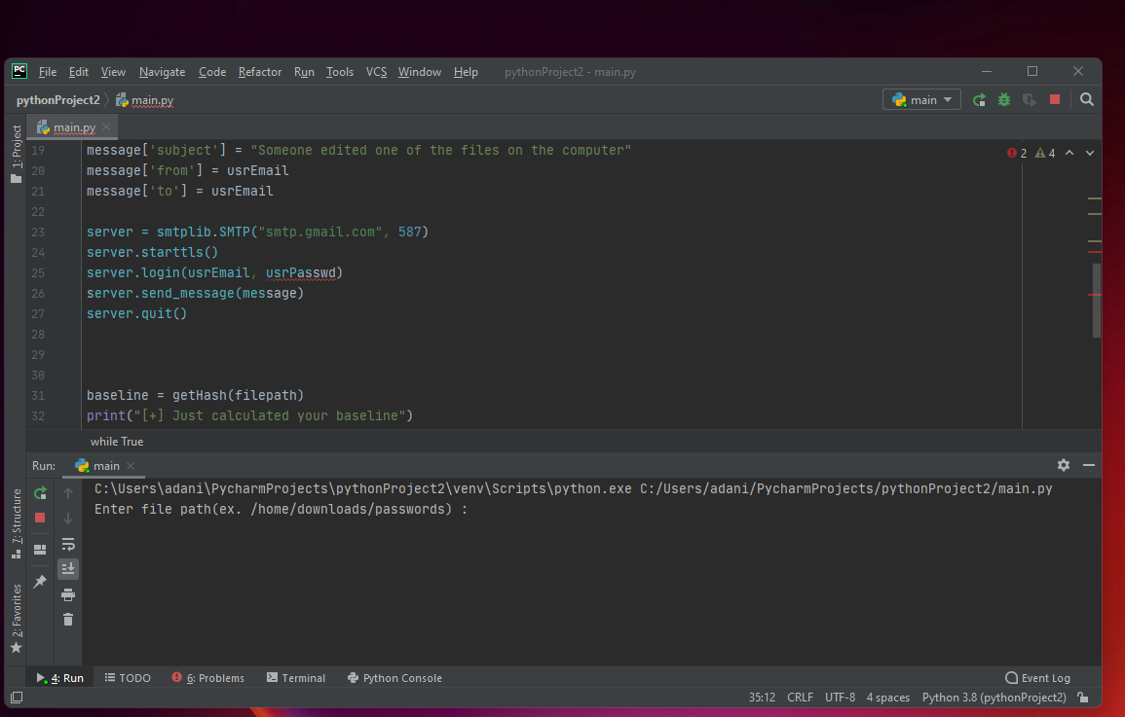Image resolution: width=1125 pixels, height=717 pixels.
Task: Toggle scroll-to-end in console output
Action: pyautogui.click(x=67, y=568)
